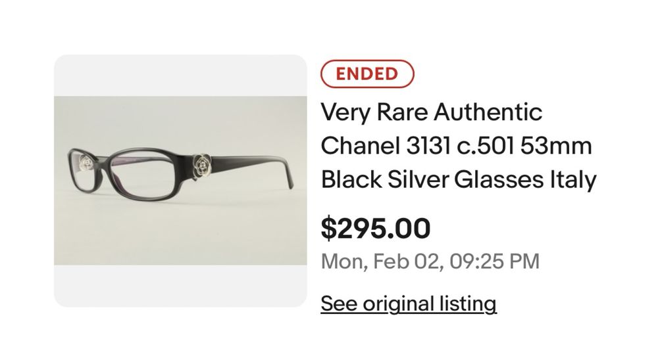The height and width of the screenshot is (362, 658).
Task: Click the c.501 color code text
Action: (x=486, y=146)
